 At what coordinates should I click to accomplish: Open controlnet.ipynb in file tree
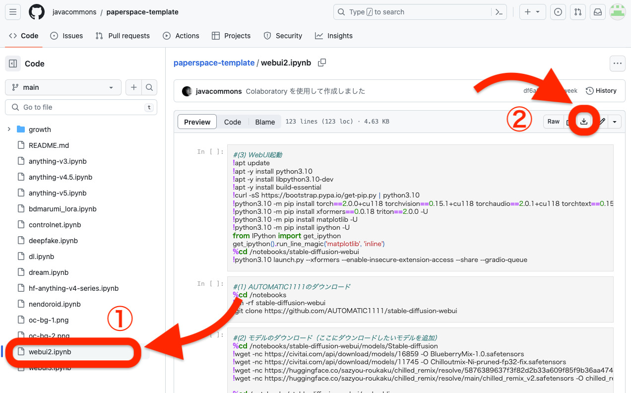(55, 225)
